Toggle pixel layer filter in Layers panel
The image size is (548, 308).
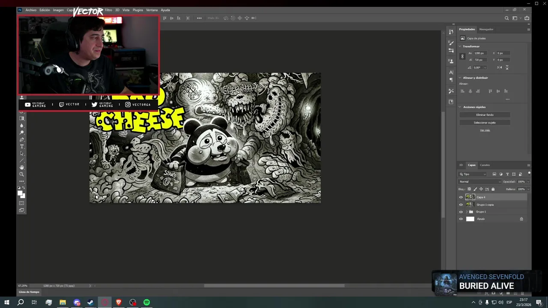(494, 174)
